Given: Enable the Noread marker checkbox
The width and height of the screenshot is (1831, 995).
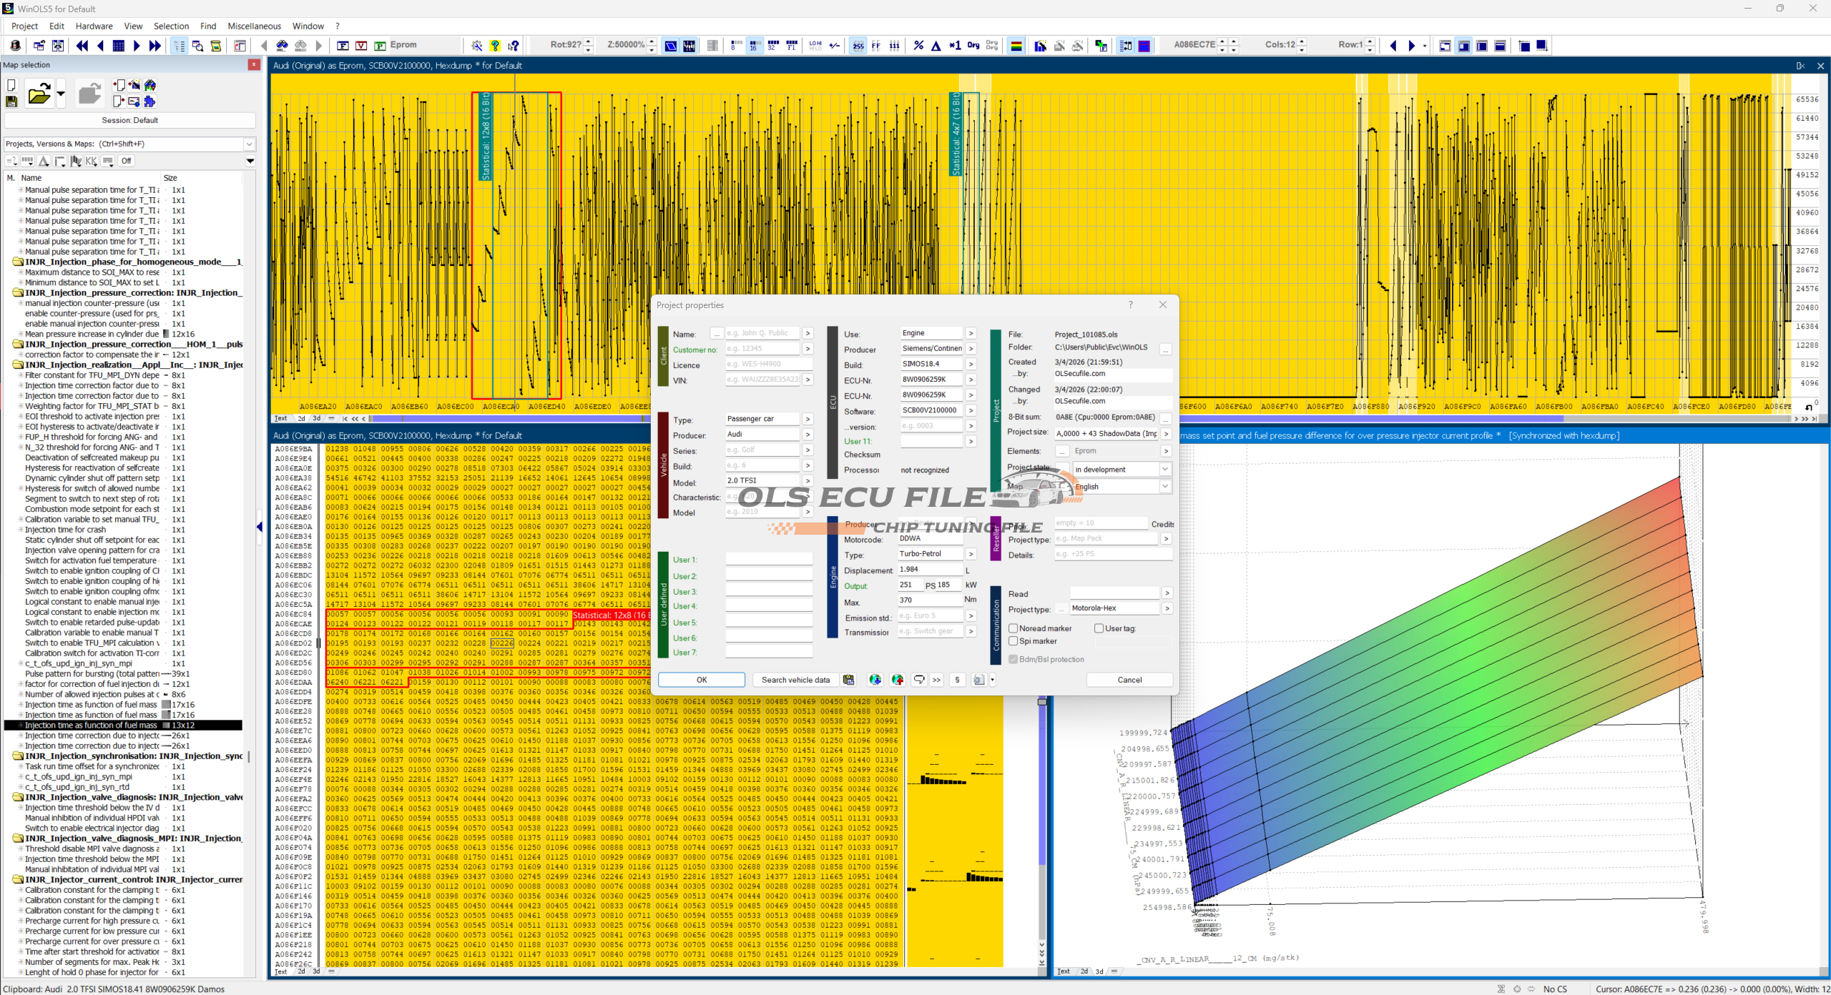Looking at the screenshot, I should pyautogui.click(x=1013, y=628).
